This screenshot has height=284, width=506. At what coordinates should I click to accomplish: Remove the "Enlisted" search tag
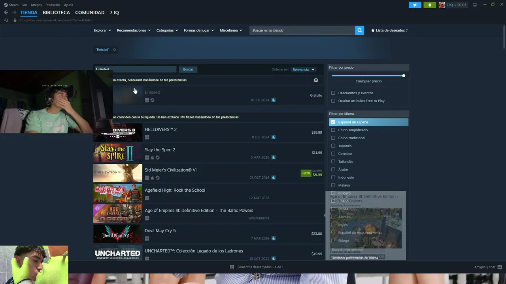[114, 50]
